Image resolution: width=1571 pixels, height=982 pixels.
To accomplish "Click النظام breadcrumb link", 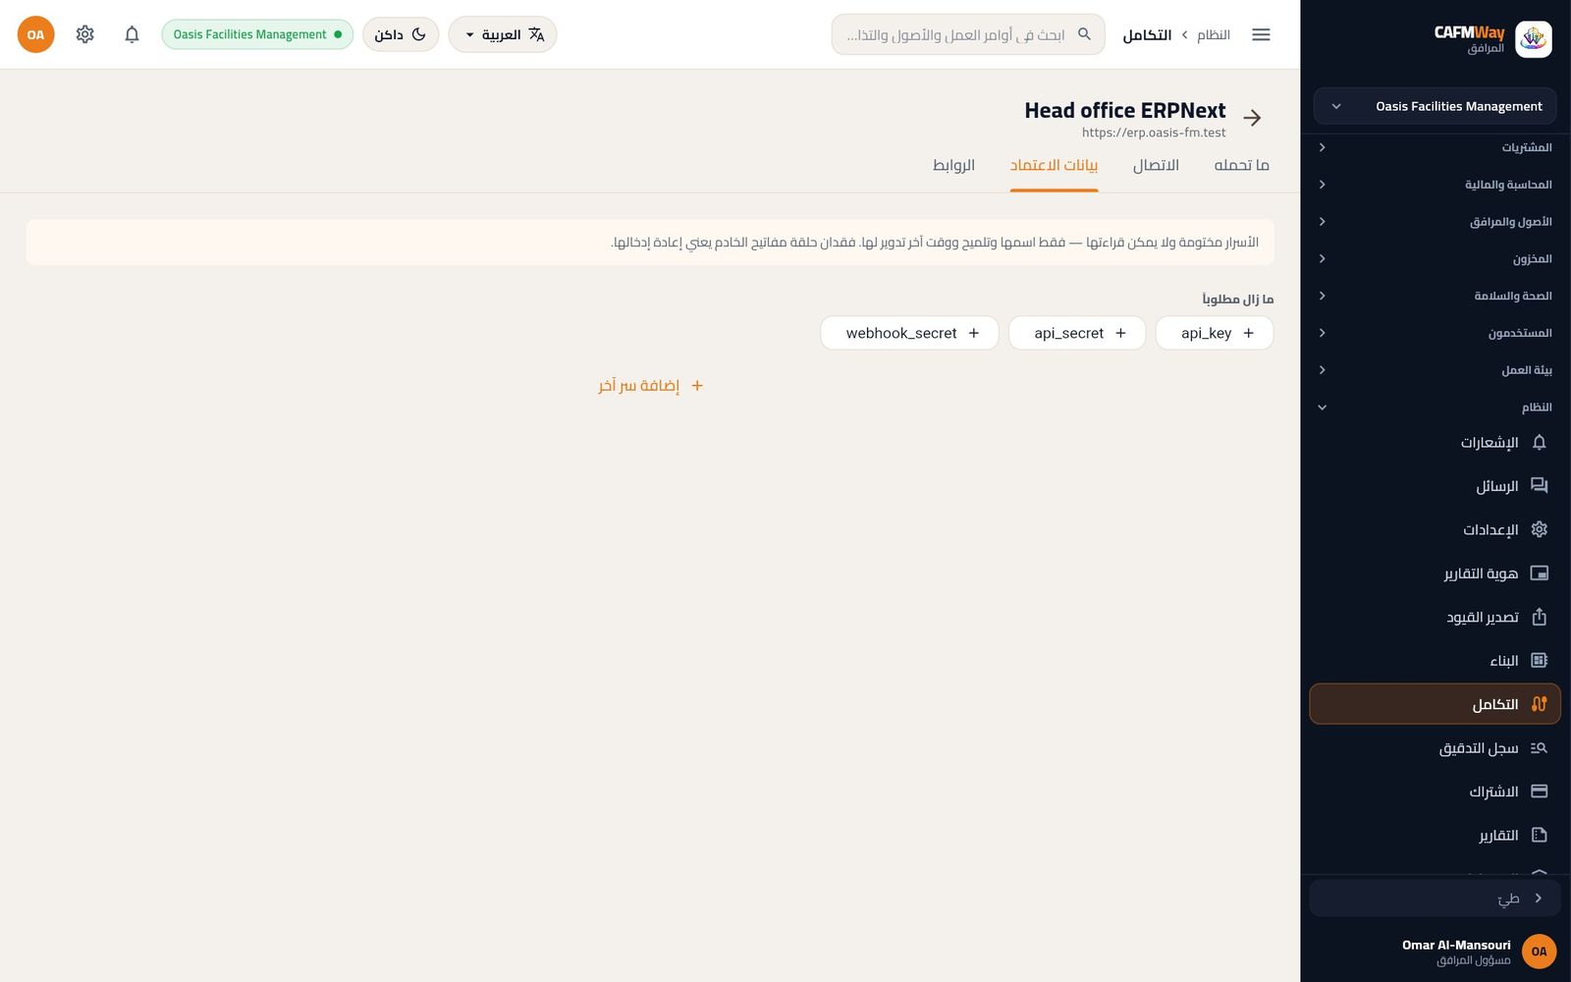I will [1213, 34].
